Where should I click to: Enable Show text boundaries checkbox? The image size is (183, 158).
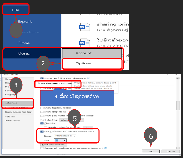point(42,108)
